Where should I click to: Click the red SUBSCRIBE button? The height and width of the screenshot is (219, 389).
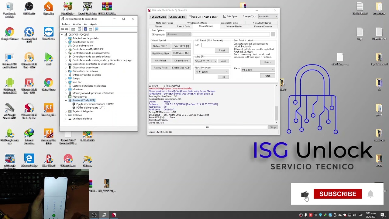(338, 194)
